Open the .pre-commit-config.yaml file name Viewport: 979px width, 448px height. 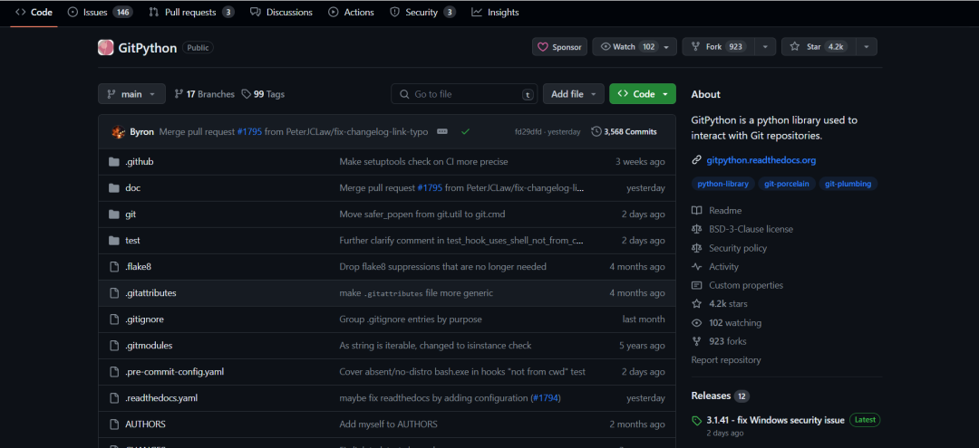(174, 372)
